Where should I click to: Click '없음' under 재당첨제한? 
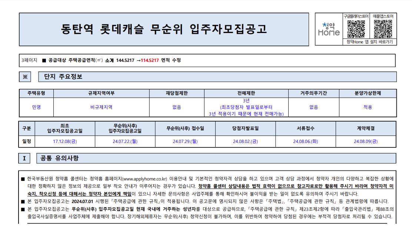177,107
